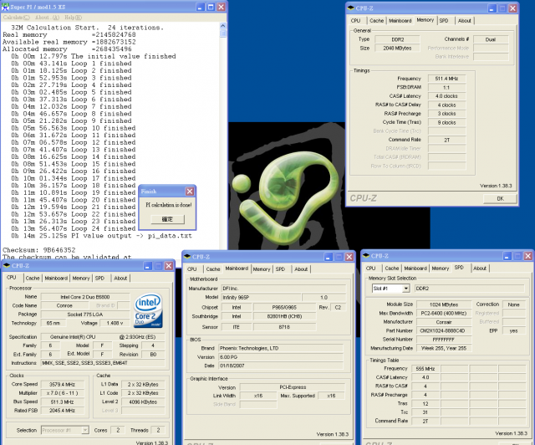Click the Manufacturer DFI Inc. field
Viewport: 535px width, 445px height.
click(284, 289)
